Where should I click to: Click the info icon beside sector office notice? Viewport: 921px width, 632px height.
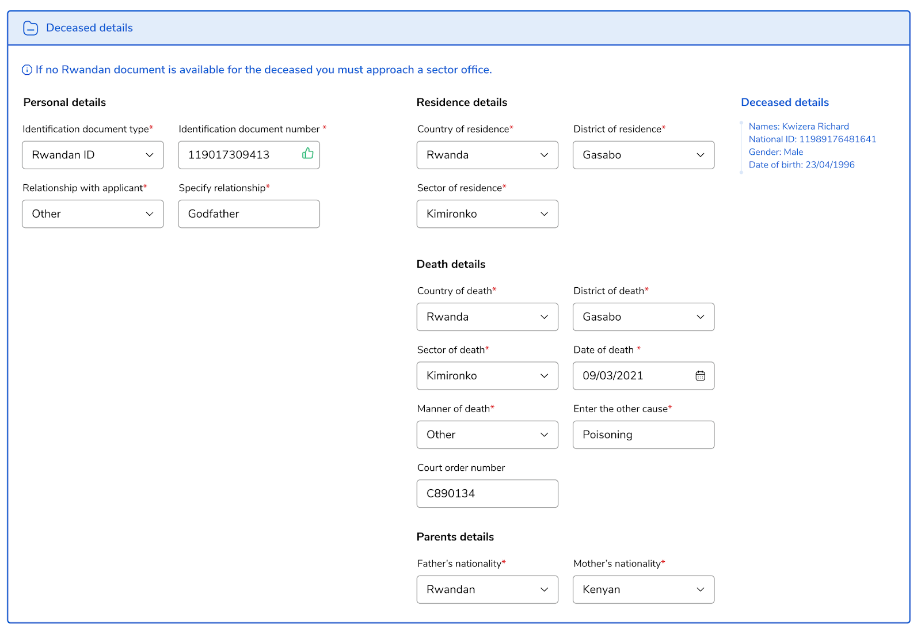(x=27, y=70)
